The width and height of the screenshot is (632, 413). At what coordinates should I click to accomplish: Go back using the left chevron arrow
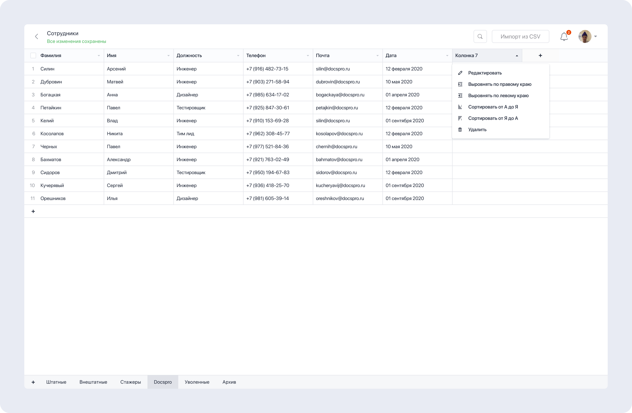36,36
